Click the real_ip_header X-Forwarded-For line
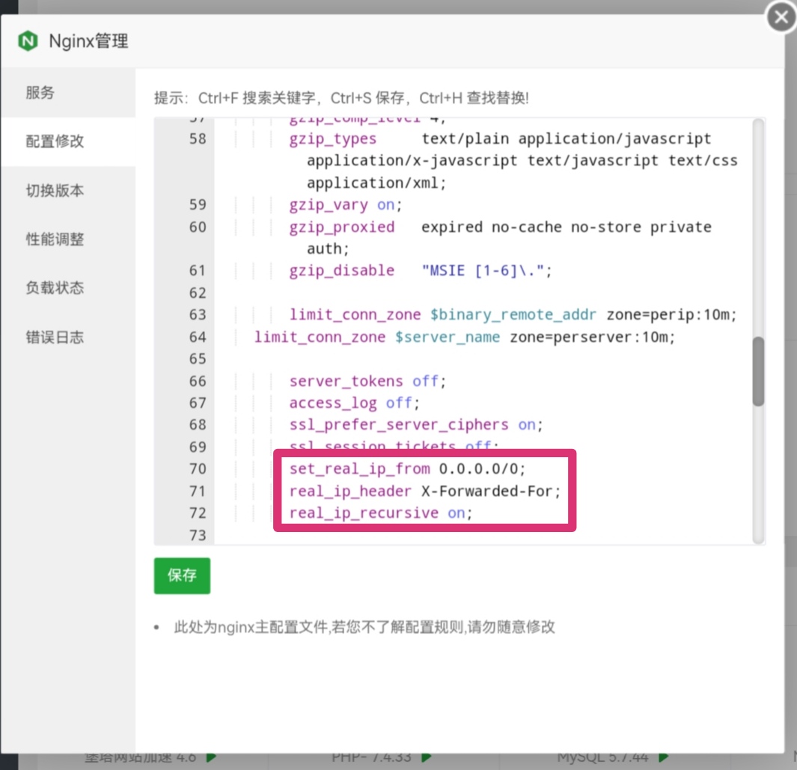 tap(423, 491)
